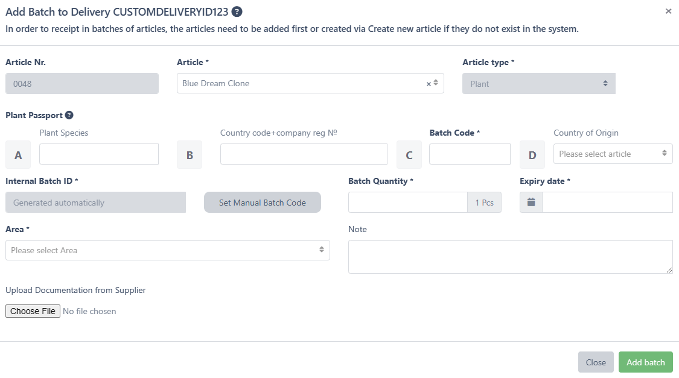
Task: Expand the Area selection dropdown
Action: pyautogui.click(x=167, y=250)
